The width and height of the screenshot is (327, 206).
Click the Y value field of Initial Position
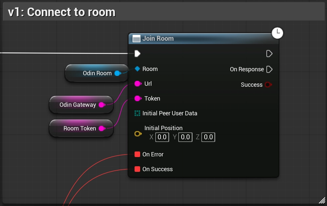(185, 137)
